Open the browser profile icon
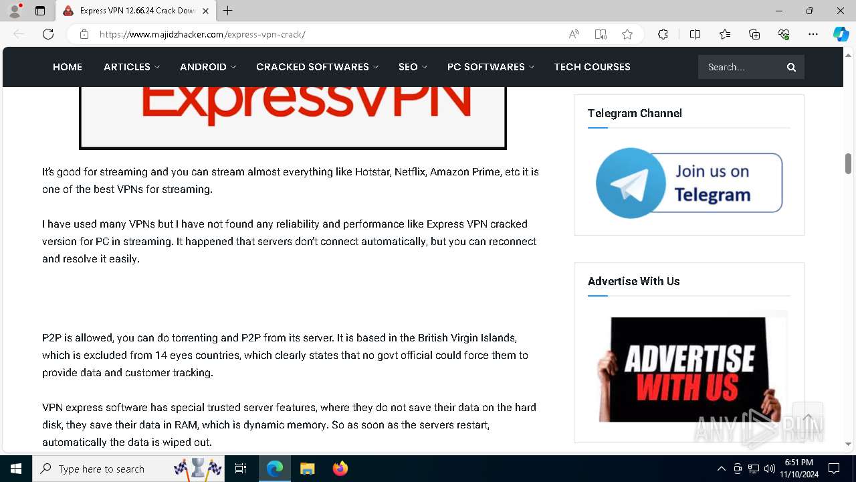Viewport: 856px width, 482px height. tap(15, 11)
